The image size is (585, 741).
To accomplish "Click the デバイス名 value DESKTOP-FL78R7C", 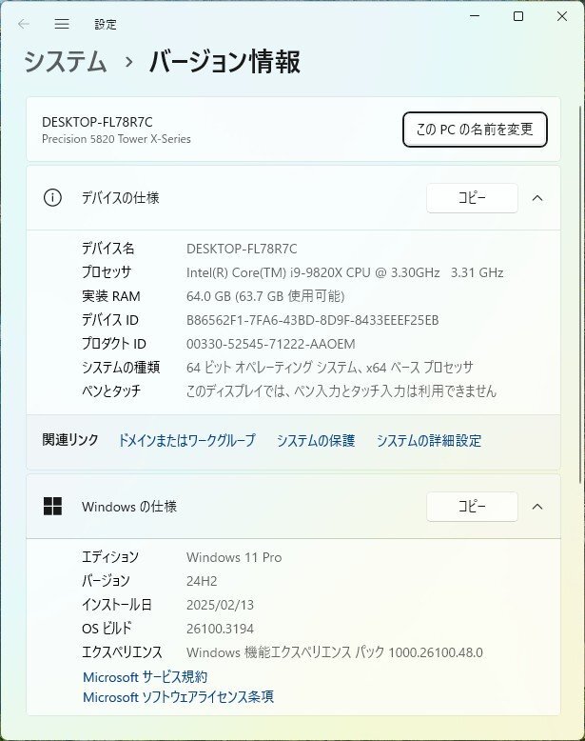I will 242,249.
